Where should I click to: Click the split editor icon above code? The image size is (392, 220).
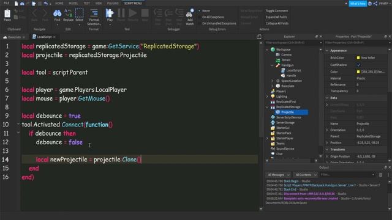[259, 37]
